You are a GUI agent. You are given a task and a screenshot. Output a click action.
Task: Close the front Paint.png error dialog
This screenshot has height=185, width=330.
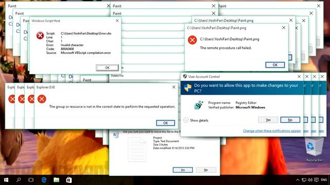tap(284, 28)
